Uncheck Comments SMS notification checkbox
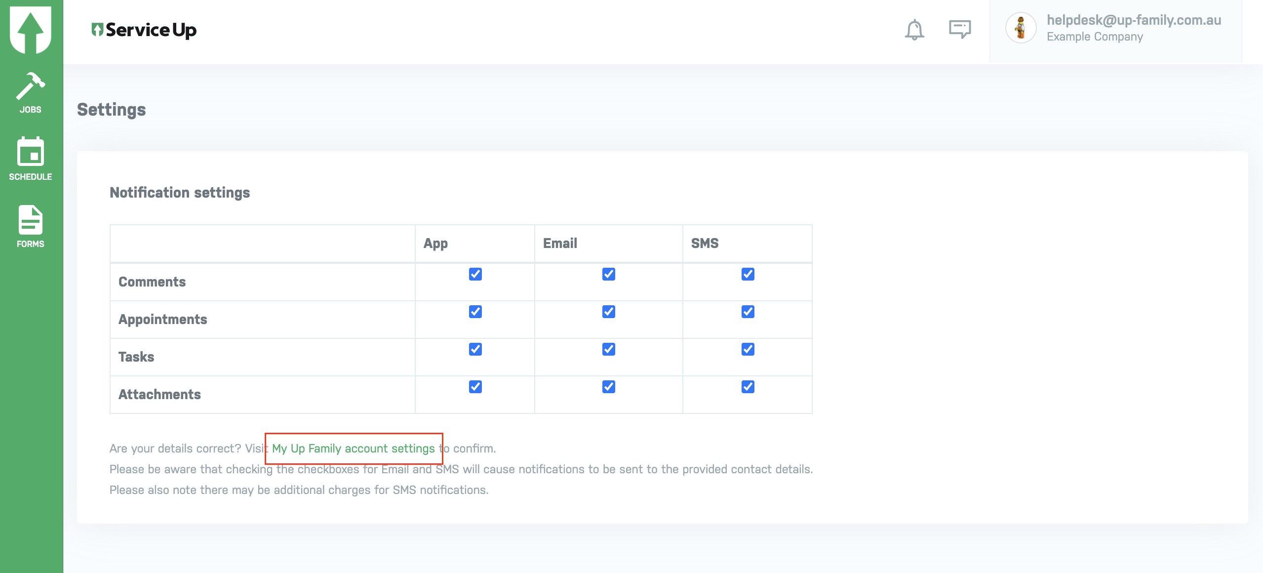The height and width of the screenshot is (573, 1263). coord(748,274)
